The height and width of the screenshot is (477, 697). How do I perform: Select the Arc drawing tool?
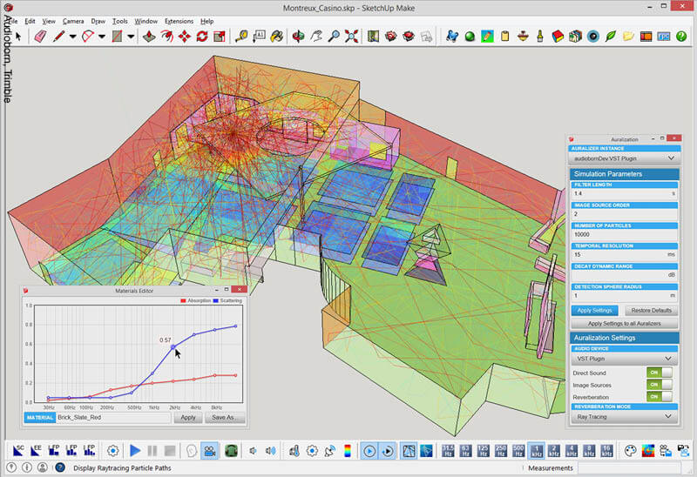tap(88, 37)
